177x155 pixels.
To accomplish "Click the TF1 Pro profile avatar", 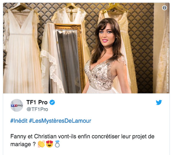I will (x=17, y=105).
